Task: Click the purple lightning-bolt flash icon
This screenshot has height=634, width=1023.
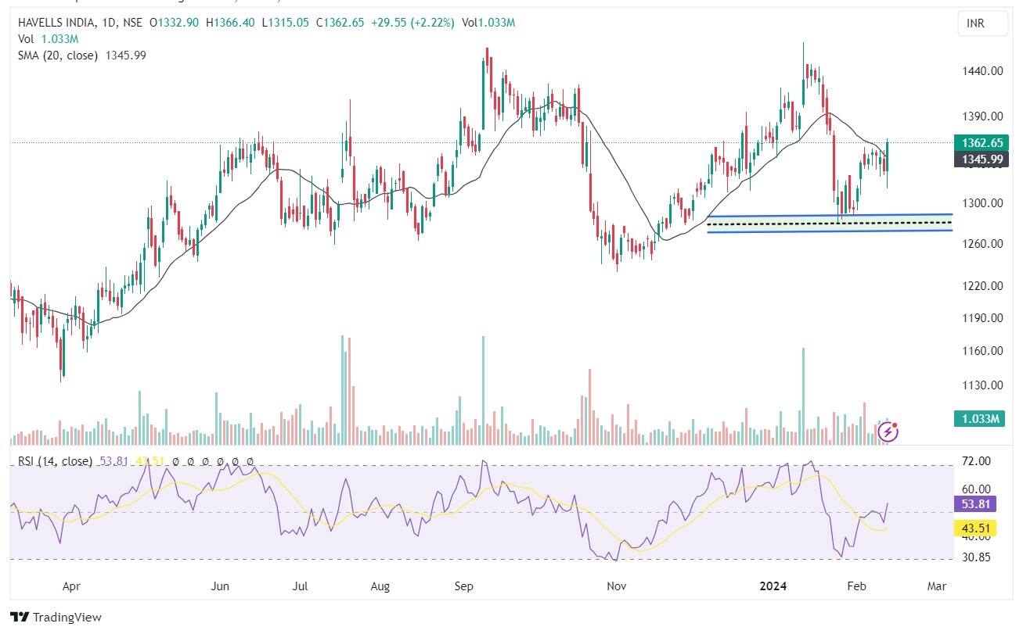Action: coord(888,432)
